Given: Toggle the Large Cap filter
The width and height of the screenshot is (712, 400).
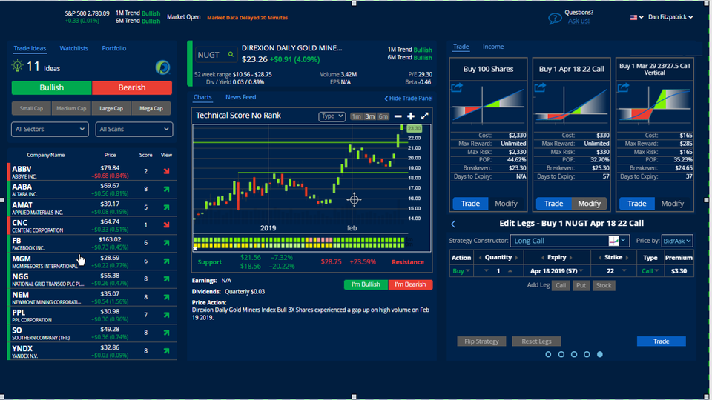Looking at the screenshot, I should pyautogui.click(x=111, y=108).
